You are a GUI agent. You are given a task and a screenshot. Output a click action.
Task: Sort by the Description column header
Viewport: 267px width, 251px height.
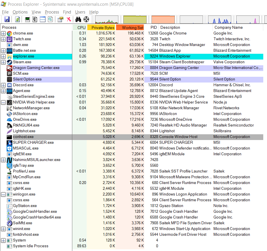pyautogui.click(x=186, y=28)
